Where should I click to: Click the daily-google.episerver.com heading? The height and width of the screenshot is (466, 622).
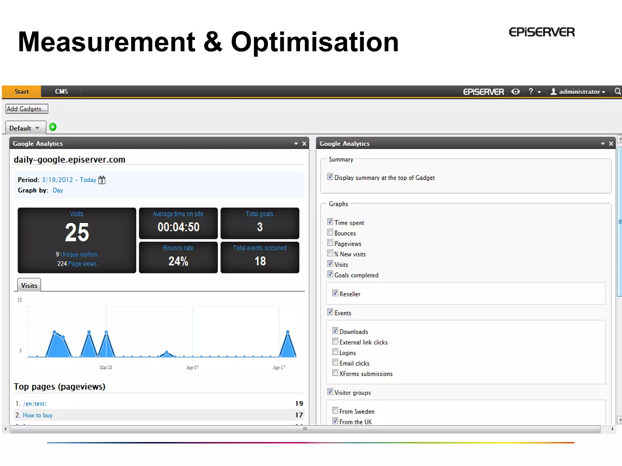[70, 159]
